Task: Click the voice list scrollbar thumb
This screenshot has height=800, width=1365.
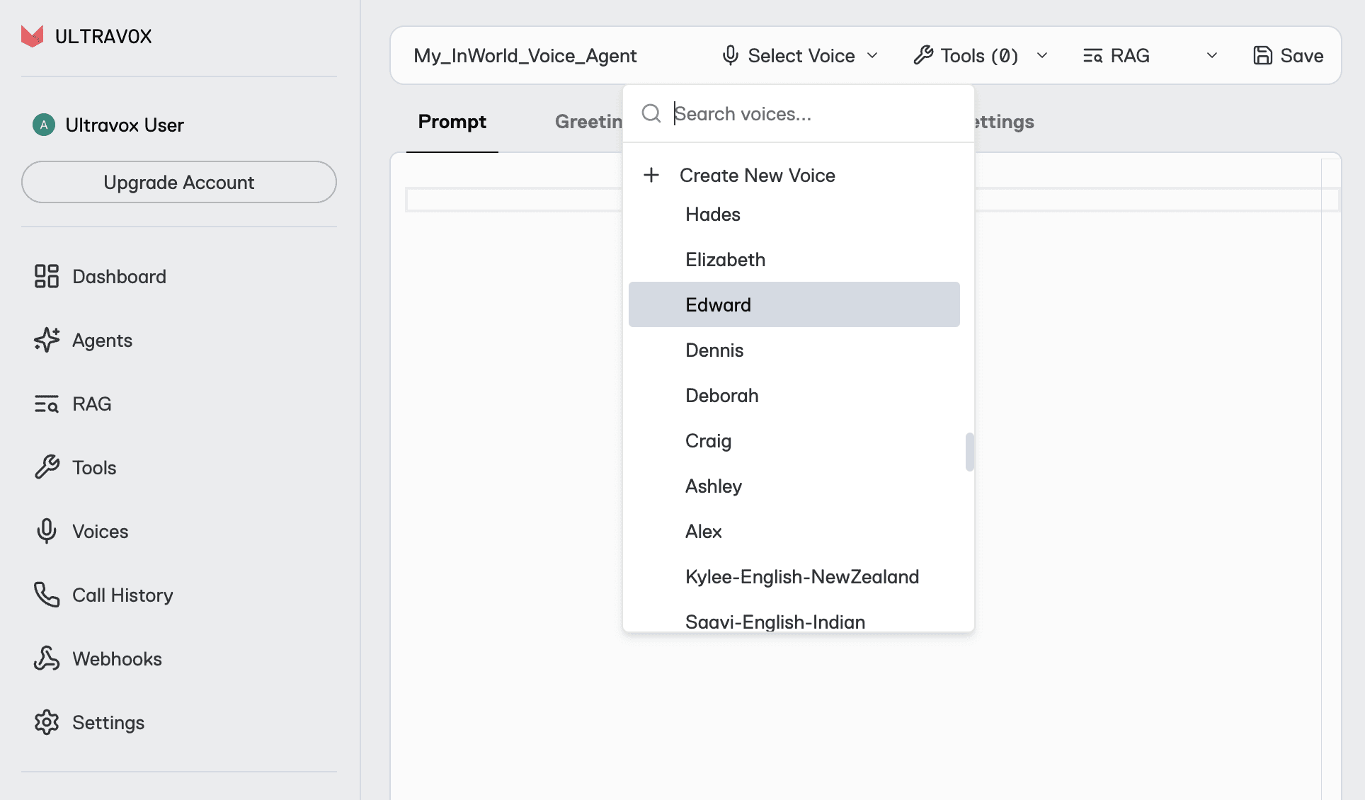Action: point(969,452)
